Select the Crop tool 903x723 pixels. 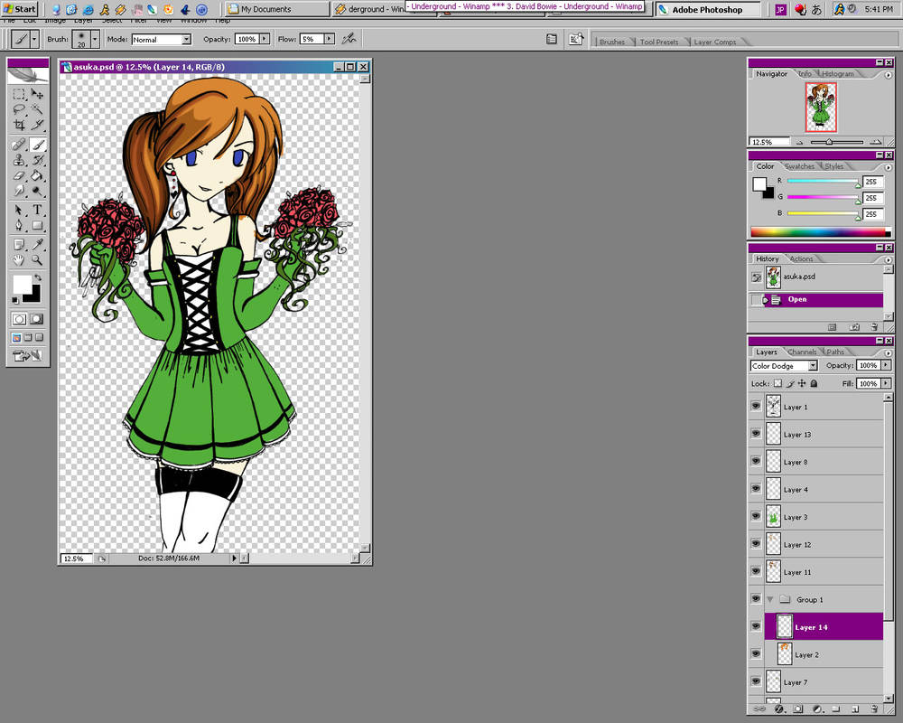[x=19, y=124]
